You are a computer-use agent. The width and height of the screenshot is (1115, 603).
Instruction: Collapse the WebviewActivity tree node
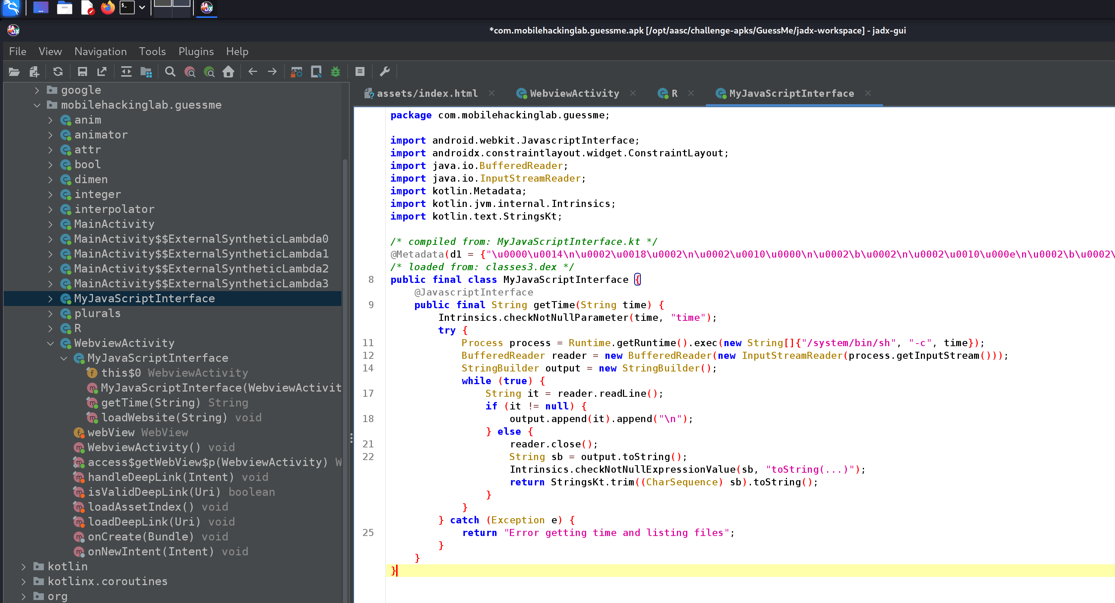(50, 344)
